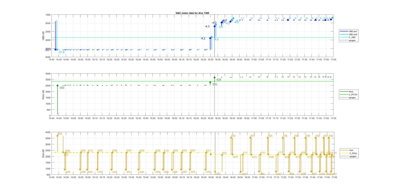The image size is (396, 196).
Task: Click the VBD y-axis tick "2500"
Action: (x=48, y=32)
